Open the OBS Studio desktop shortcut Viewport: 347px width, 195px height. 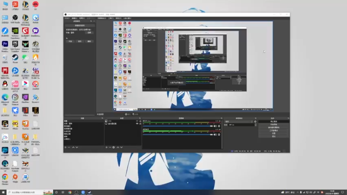(15, 19)
